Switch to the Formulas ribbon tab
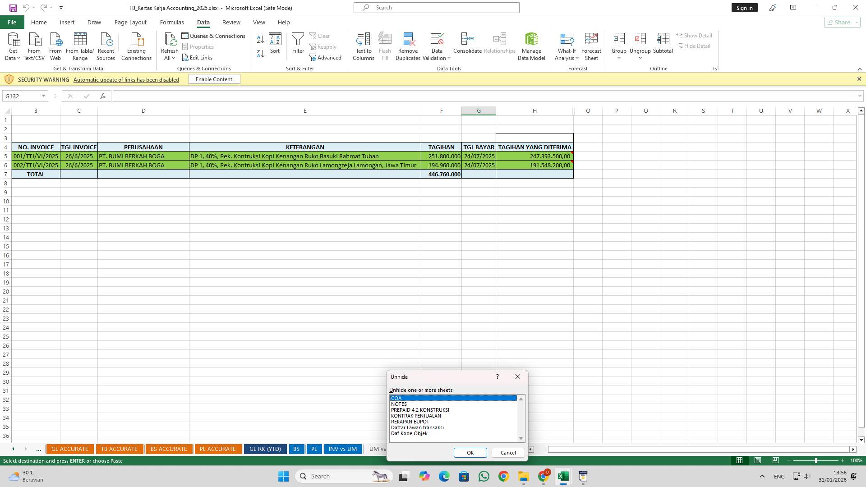 click(x=172, y=22)
